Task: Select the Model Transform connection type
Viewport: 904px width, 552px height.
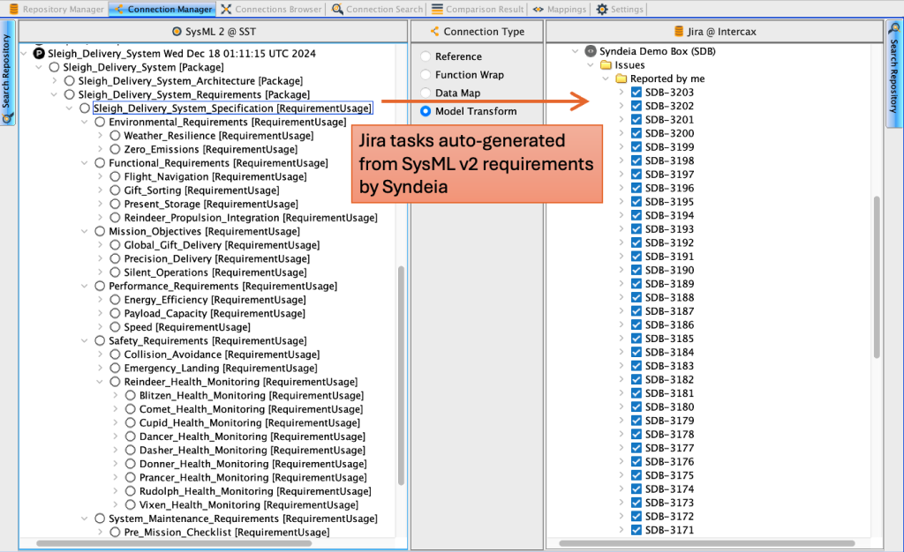Action: (426, 111)
